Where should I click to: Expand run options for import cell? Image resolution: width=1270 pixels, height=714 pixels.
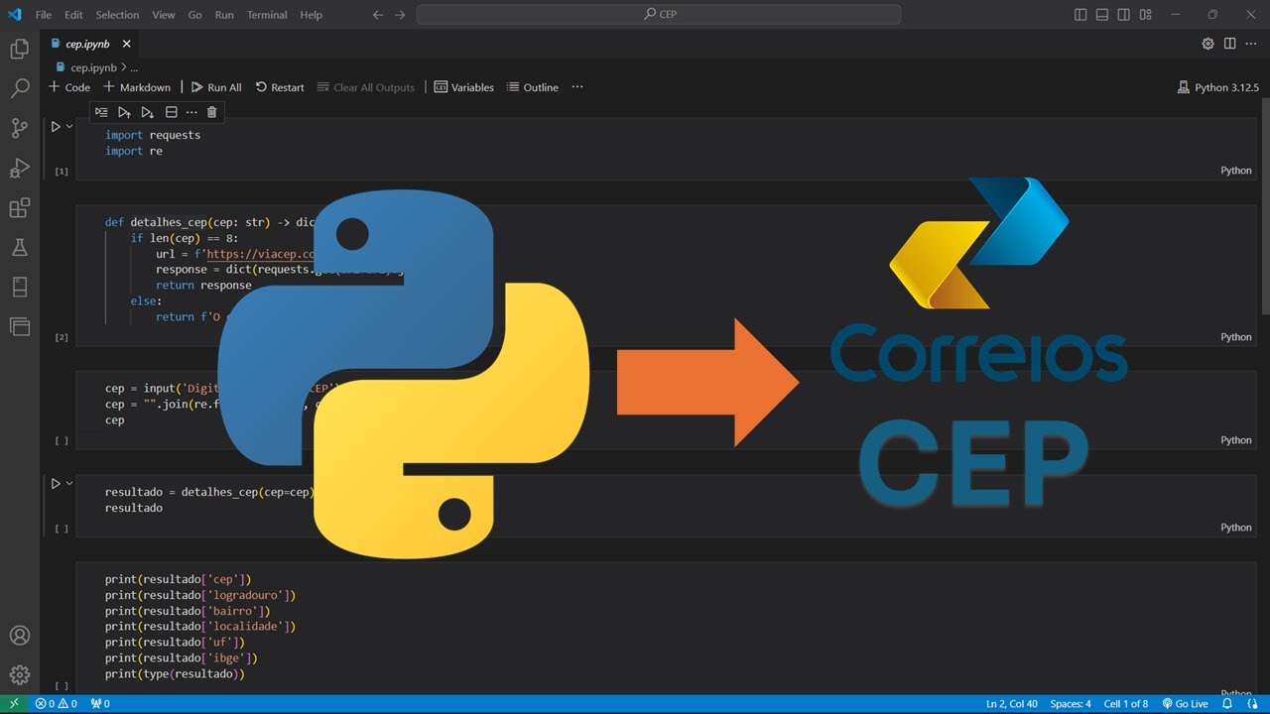(x=69, y=126)
